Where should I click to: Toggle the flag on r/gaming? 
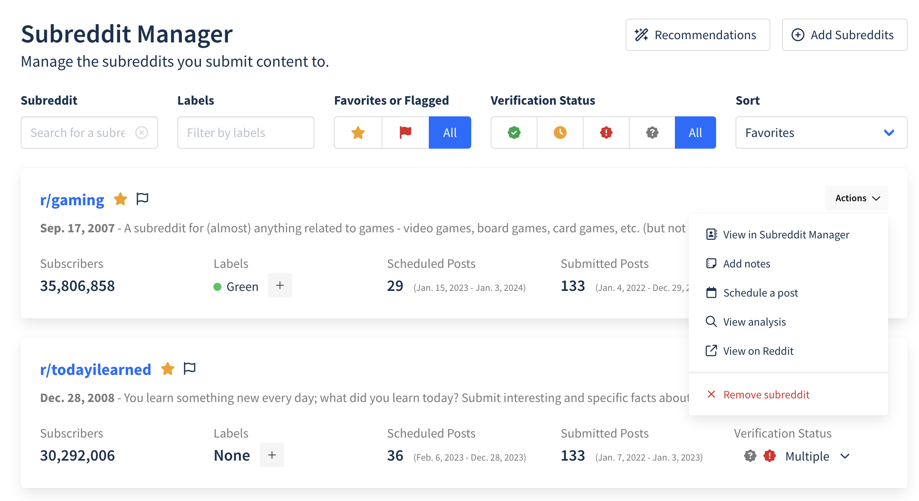142,199
